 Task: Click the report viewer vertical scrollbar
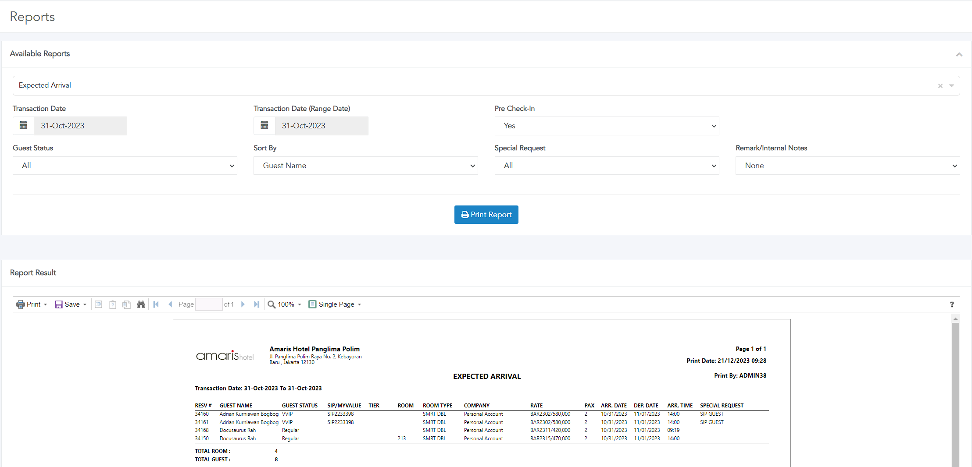point(955,394)
